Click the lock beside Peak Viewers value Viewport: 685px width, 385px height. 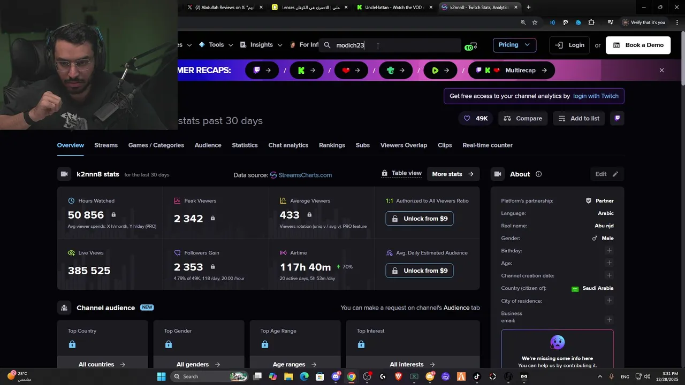pyautogui.click(x=212, y=218)
